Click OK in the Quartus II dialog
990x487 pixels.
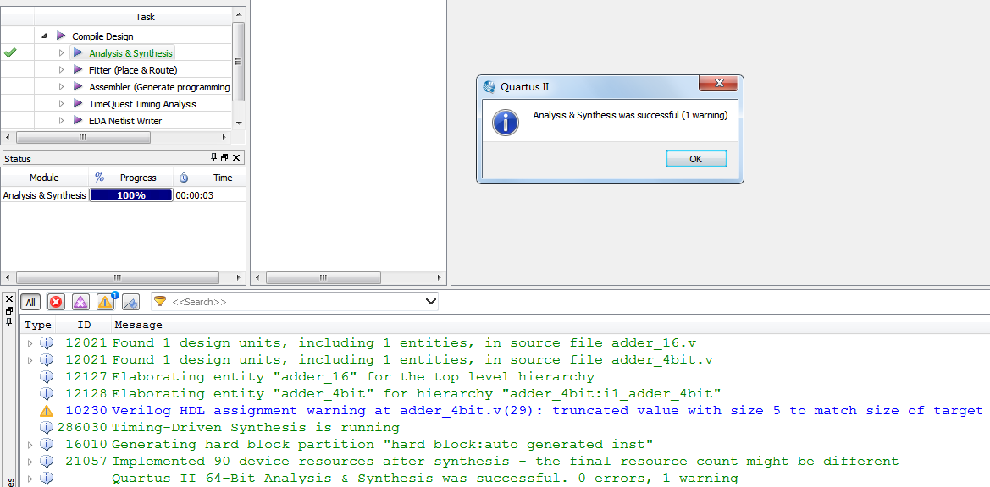[696, 159]
